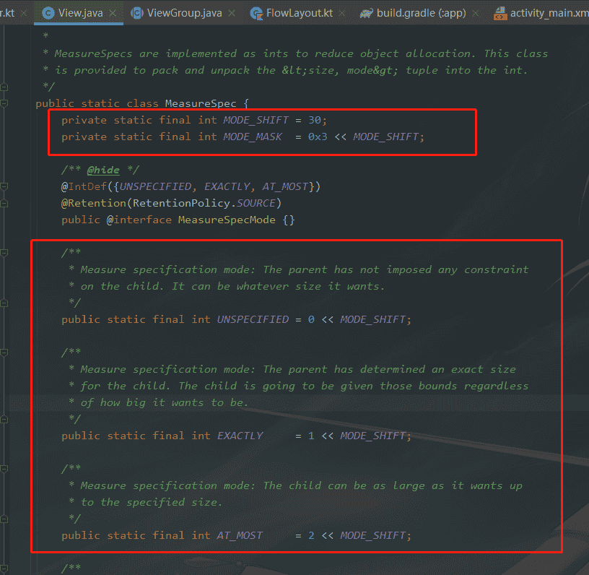Collapse the MeasureSpec class fold marker
Screen dimensions: 589x575
click(x=4, y=103)
